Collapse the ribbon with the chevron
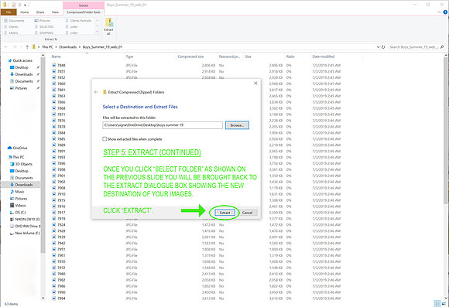 tap(439, 12)
